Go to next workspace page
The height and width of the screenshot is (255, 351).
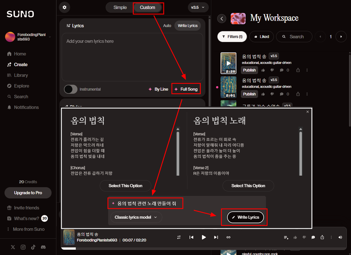pos(341,37)
